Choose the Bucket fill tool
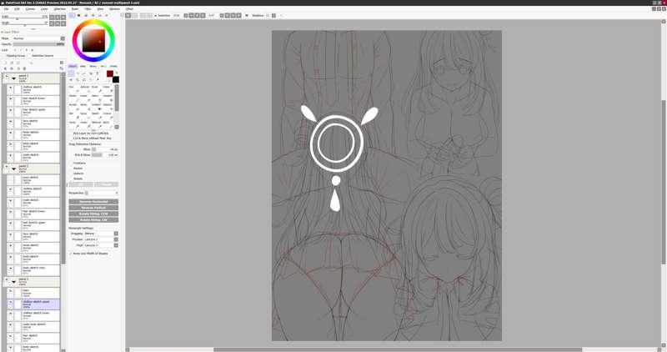The image size is (667, 352). tap(73, 107)
